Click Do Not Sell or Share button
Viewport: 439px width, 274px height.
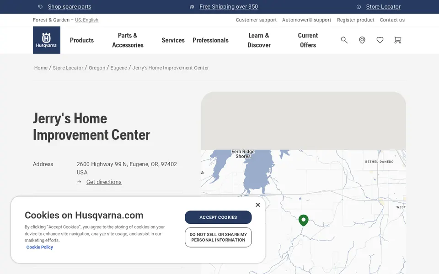point(218,237)
